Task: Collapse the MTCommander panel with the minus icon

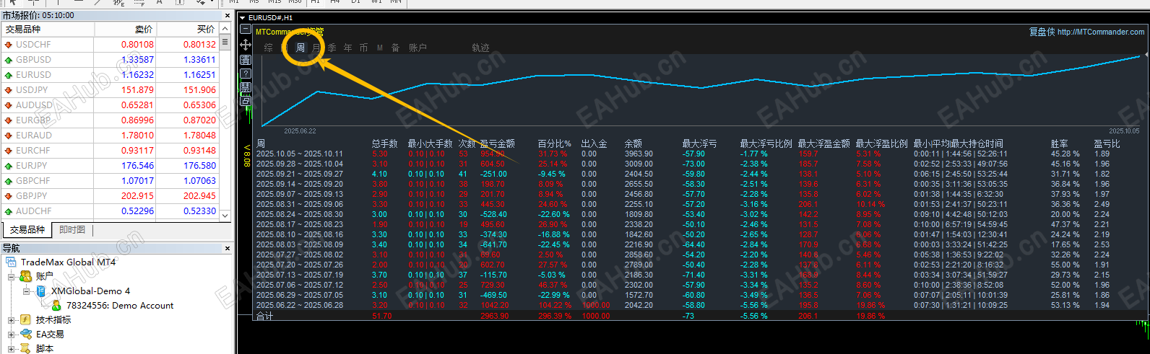Action: [246, 30]
